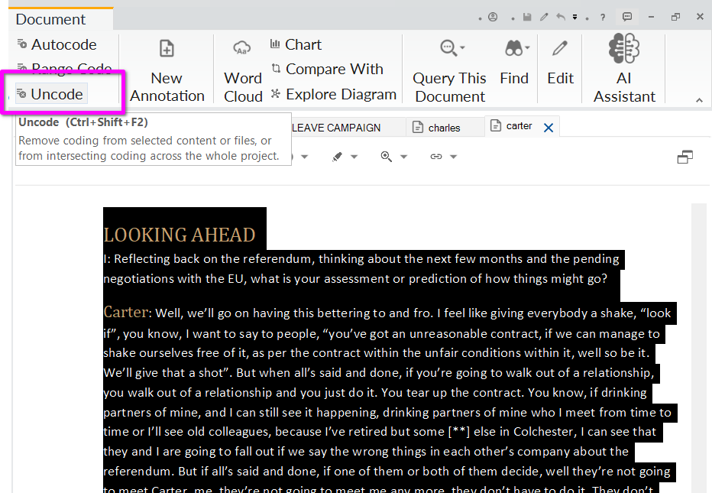The height and width of the screenshot is (493, 712).
Task: Expand the Query This Document dropdown
Action: click(x=463, y=49)
